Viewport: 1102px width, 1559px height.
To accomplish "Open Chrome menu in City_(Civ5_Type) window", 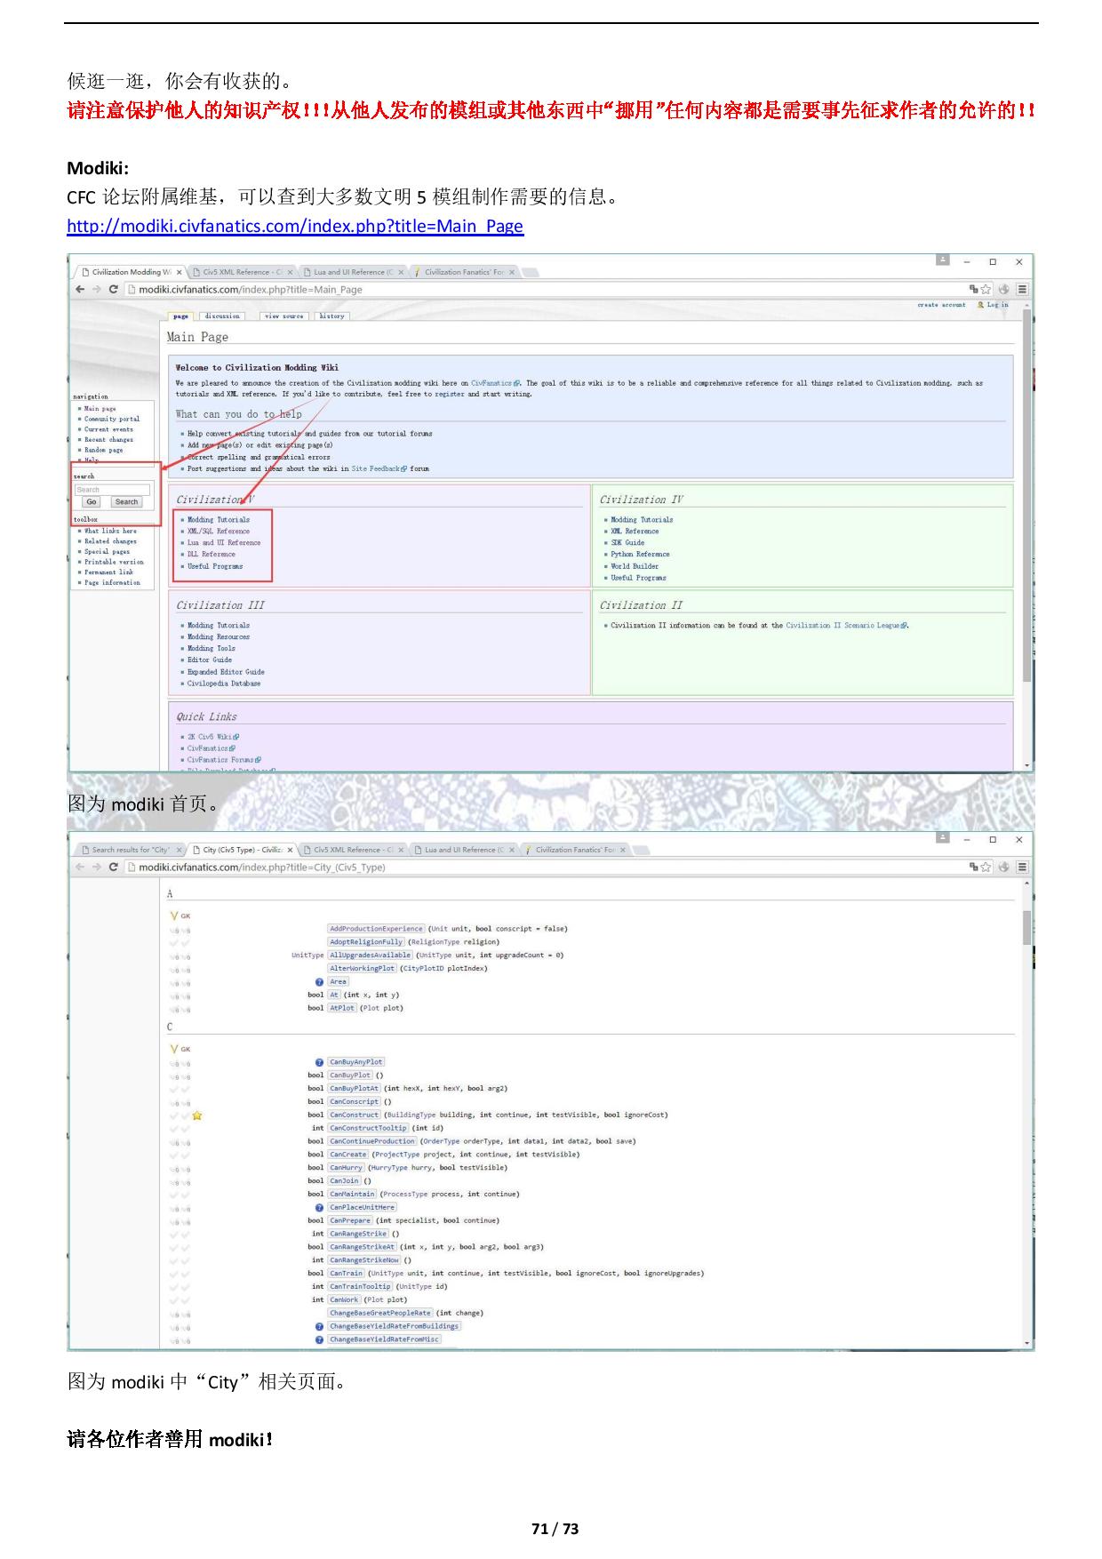I will (1022, 867).
